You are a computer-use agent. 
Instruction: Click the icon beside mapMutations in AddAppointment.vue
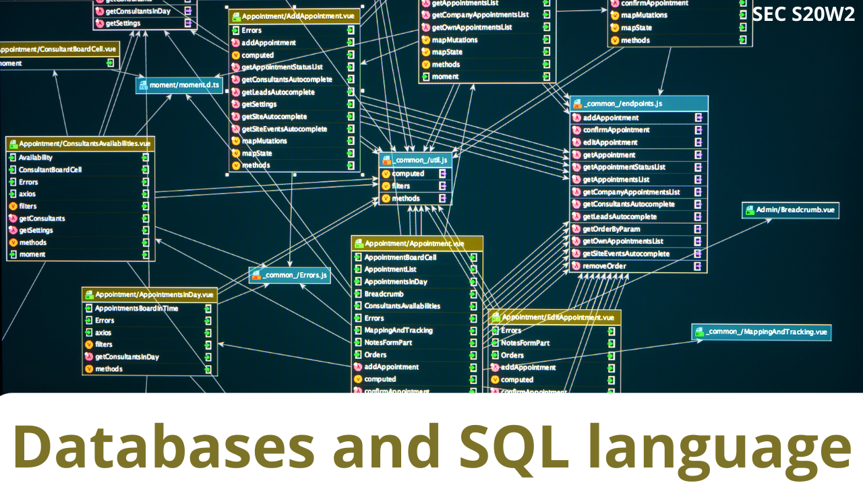point(236,141)
